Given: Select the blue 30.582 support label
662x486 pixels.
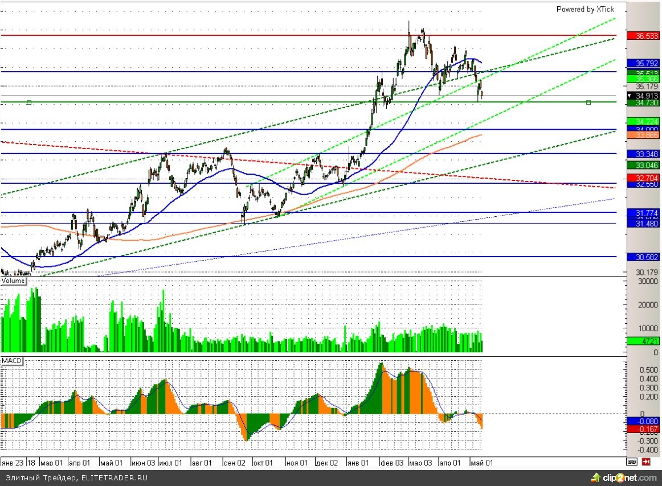Looking at the screenshot, I should tap(643, 257).
